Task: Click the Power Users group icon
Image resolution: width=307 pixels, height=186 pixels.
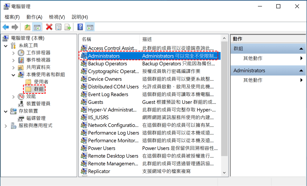Action: click(x=84, y=148)
